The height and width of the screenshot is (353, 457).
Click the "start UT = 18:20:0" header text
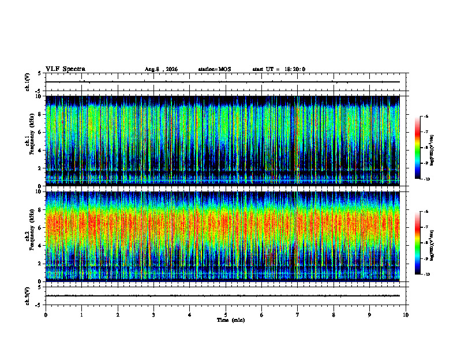click(x=279, y=69)
